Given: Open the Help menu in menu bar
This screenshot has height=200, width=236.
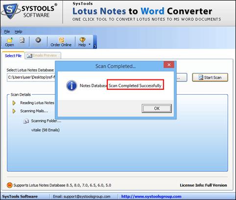Looking at the screenshot, I should [x=18, y=31].
